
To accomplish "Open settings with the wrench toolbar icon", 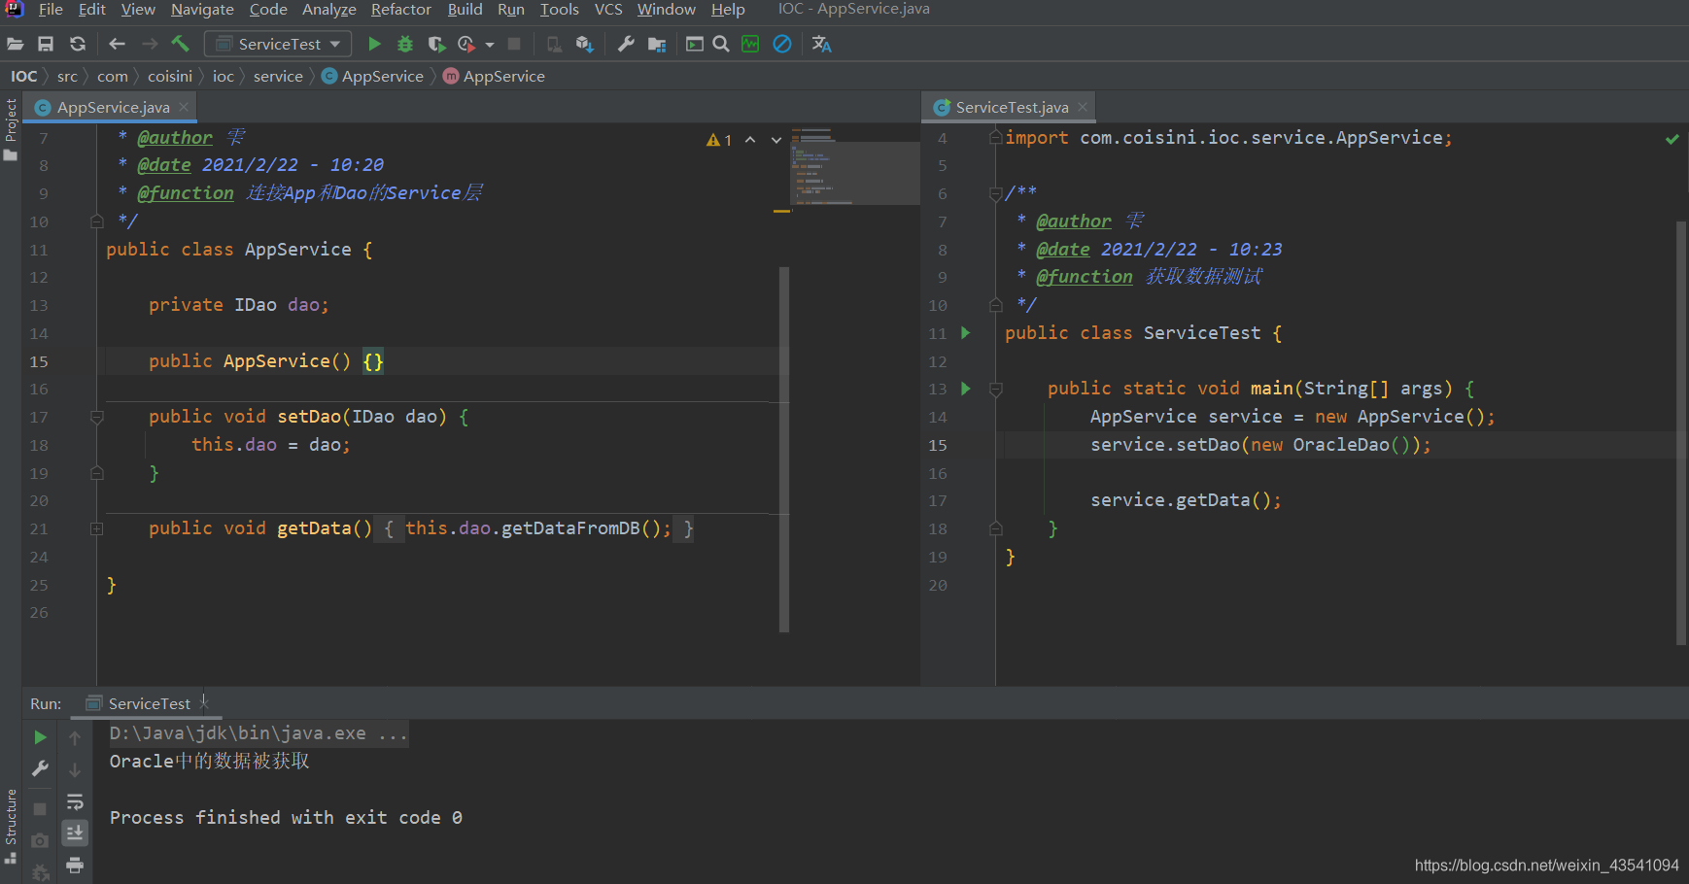I will tap(626, 44).
